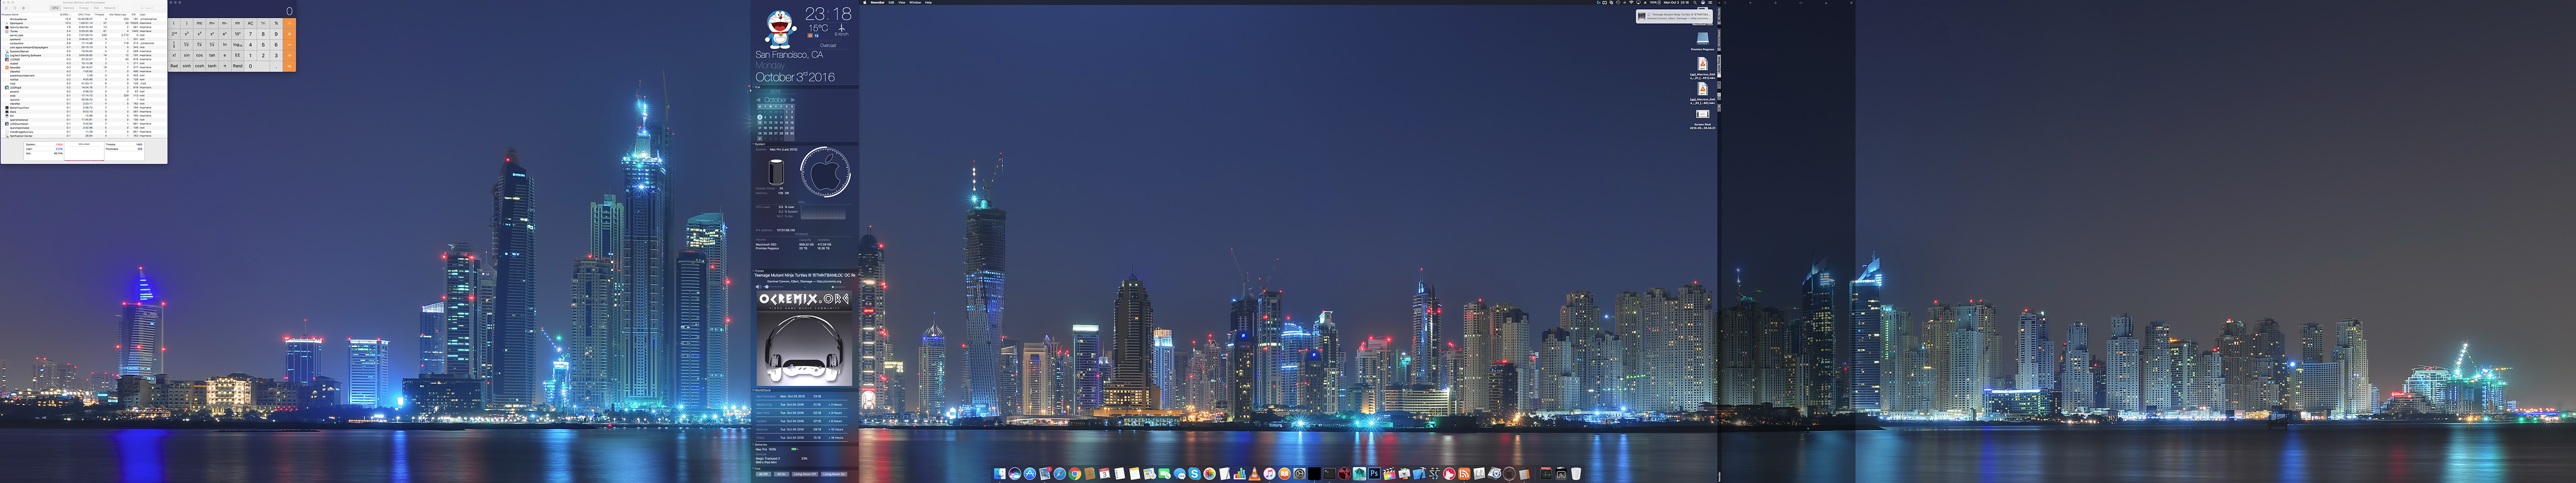The height and width of the screenshot is (483, 2576).
Task: Launch Siri from the Dock
Action: pos(1015,474)
